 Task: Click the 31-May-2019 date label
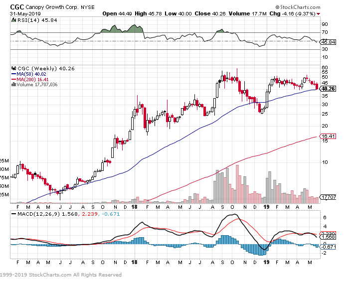(25, 14)
